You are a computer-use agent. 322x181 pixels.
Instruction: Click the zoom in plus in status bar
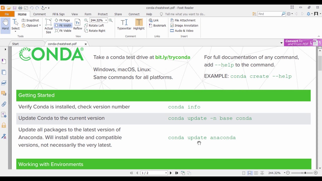point(316,173)
